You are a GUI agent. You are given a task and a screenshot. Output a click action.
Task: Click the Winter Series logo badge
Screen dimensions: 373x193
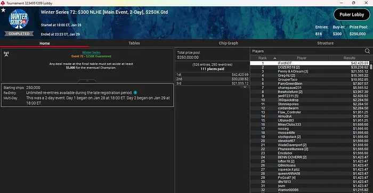point(19,19)
